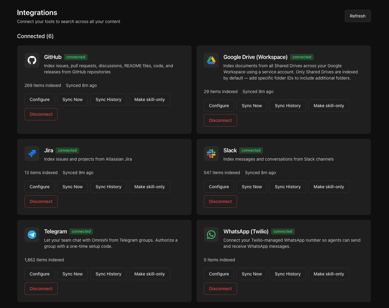Click the "1,862 items indexed" text
Viewport: 389px width, 308px height.
coord(44,260)
